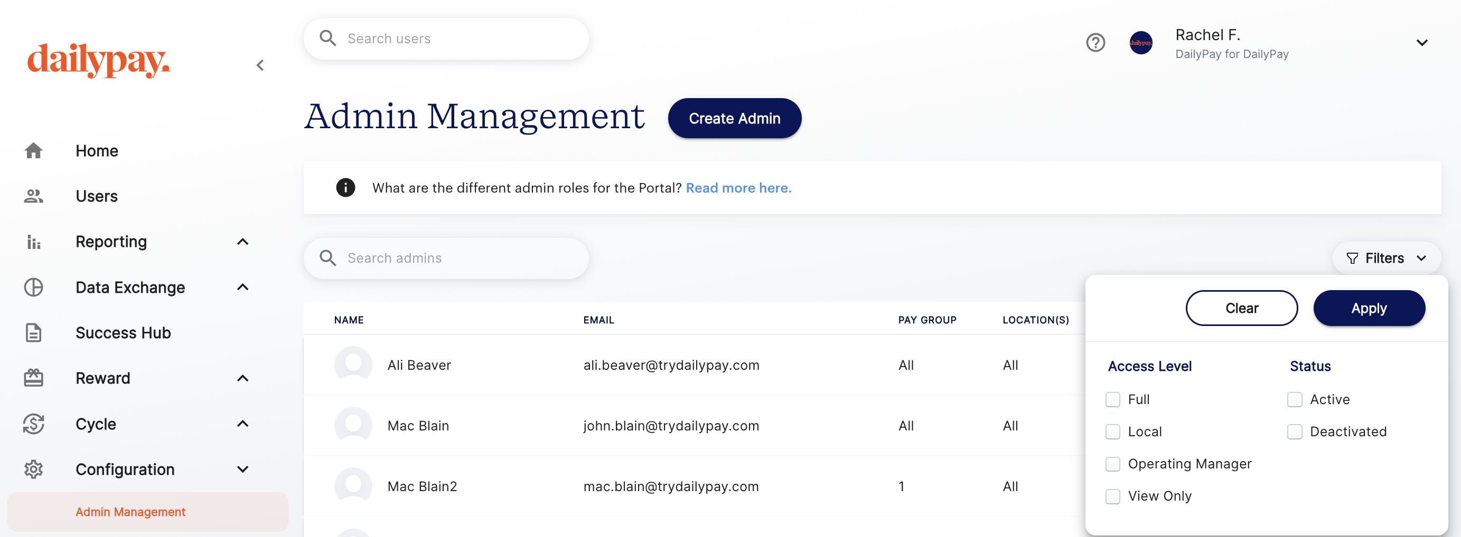Click the Home house icon
Viewport: 1461px width, 537px height.
pos(33,151)
